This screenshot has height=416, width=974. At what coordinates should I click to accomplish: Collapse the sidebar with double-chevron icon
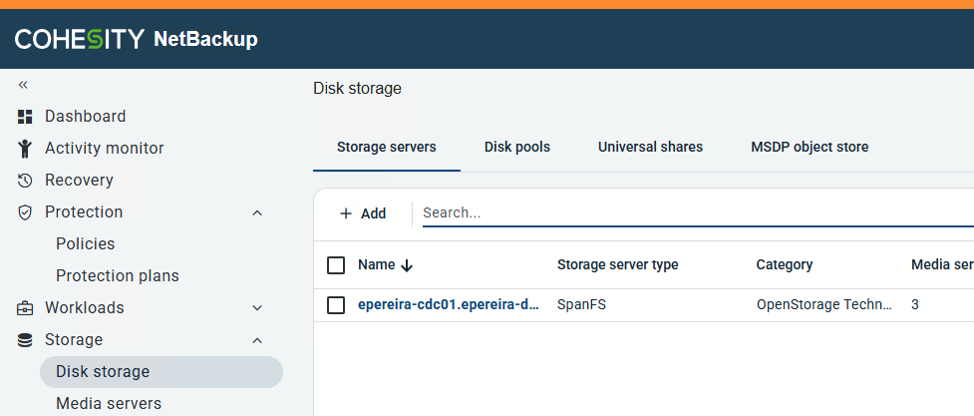(24, 86)
